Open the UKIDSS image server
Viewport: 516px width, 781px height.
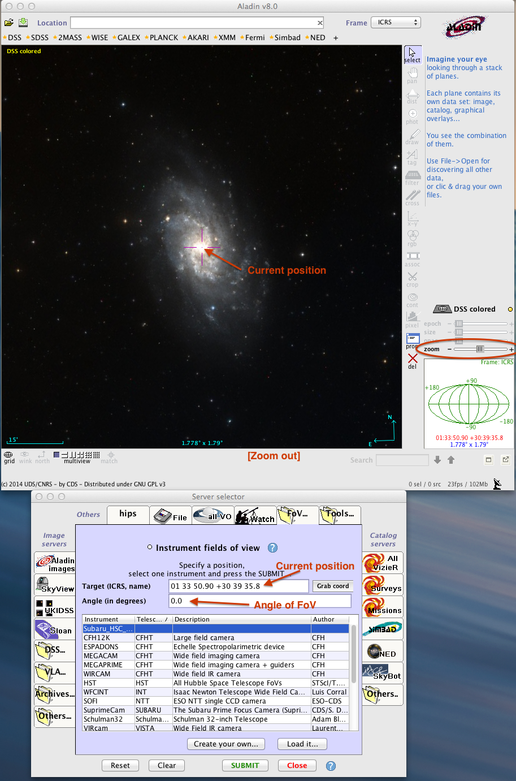[x=55, y=607]
